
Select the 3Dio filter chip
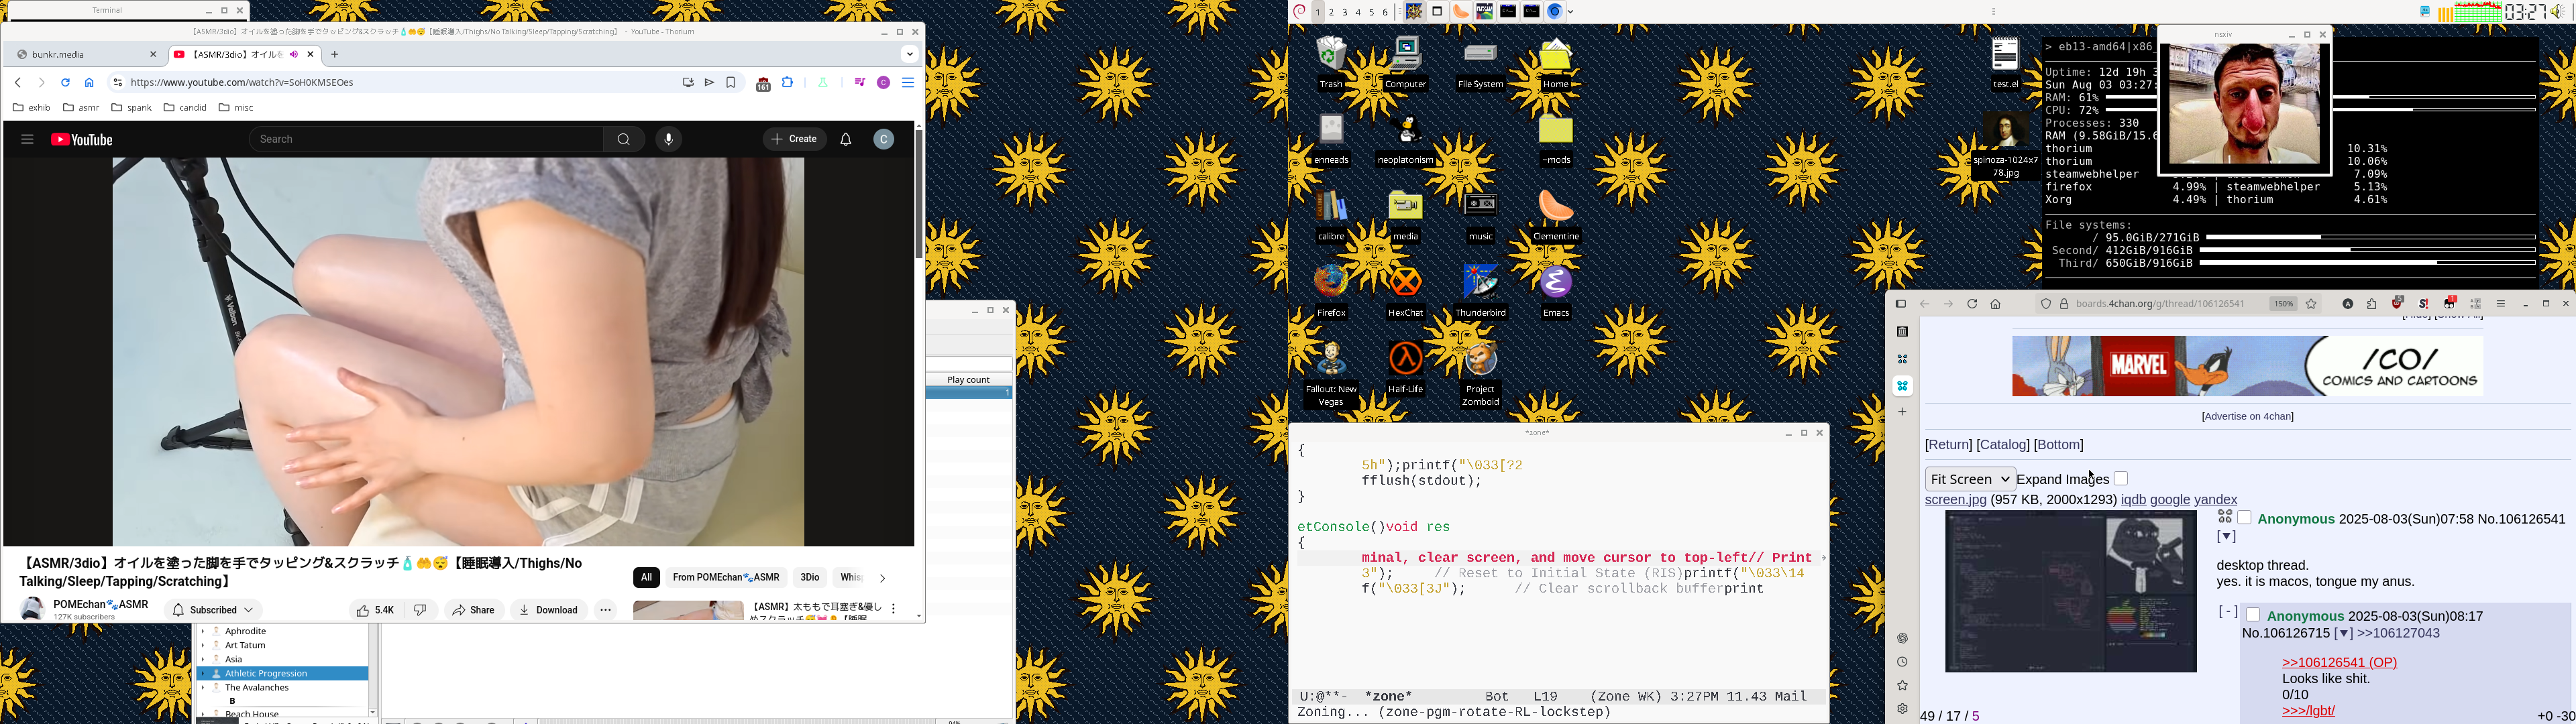[x=810, y=578]
